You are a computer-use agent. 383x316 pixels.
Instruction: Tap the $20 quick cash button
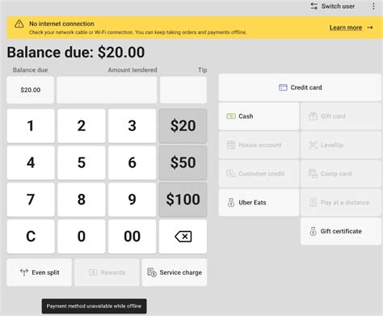183,126
